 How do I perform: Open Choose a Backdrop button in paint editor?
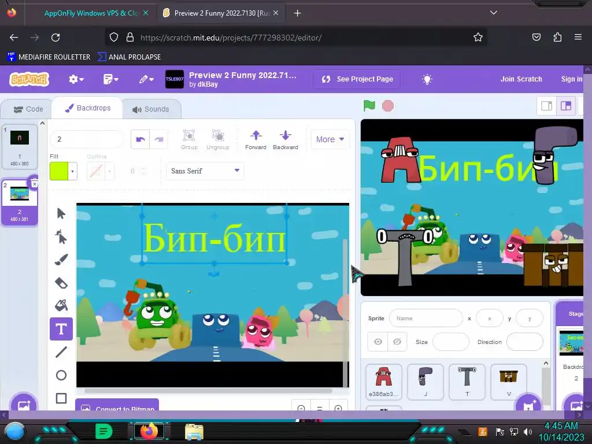[23, 406]
